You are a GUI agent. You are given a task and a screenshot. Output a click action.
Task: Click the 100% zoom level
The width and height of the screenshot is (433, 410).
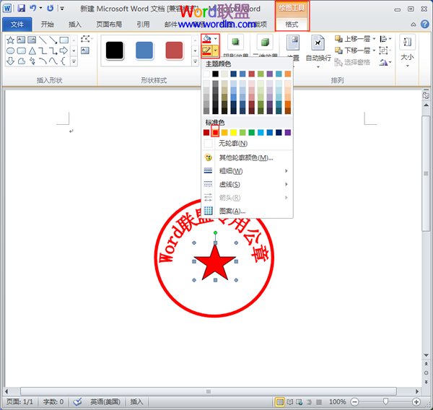coord(337,402)
